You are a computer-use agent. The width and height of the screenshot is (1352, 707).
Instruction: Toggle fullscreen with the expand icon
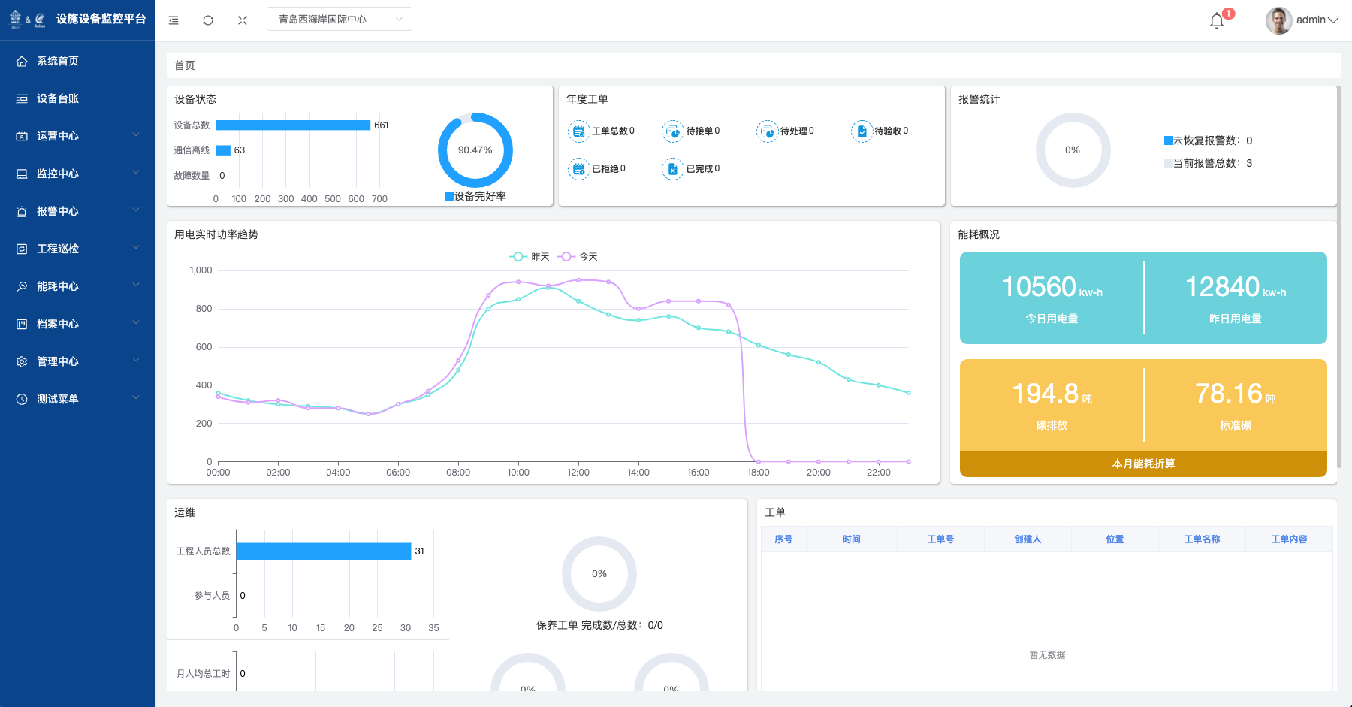[243, 20]
